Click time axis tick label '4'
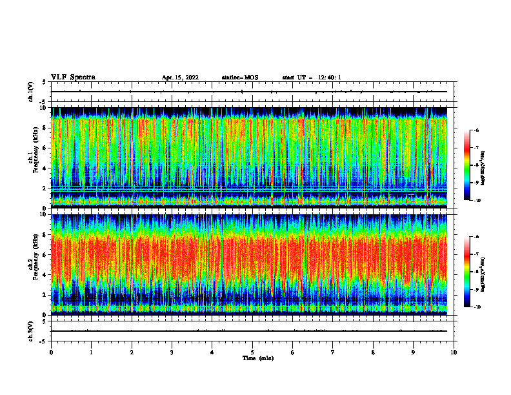The height and width of the screenshot is (395, 511). [212, 352]
